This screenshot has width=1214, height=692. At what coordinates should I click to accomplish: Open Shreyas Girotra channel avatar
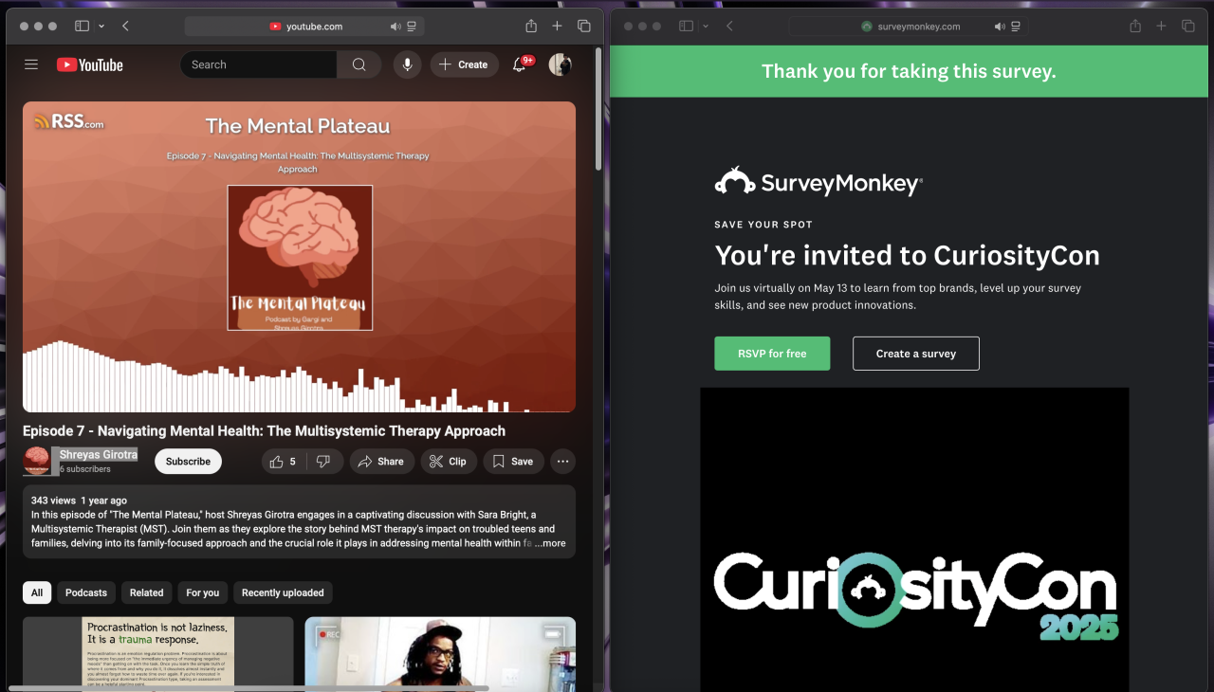[x=37, y=461]
